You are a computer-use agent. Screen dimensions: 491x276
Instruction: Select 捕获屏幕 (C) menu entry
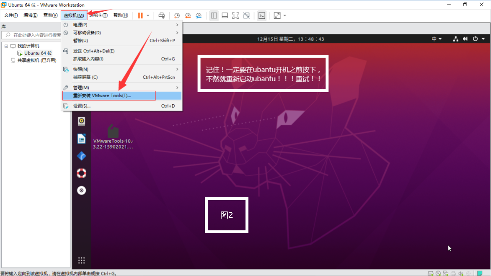pos(122,77)
